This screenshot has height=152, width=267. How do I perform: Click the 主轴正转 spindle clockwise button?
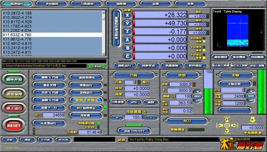pyautogui.click(x=235, y=84)
